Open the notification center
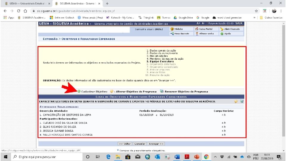Viewport: 286px width, 161px height. [279, 157]
